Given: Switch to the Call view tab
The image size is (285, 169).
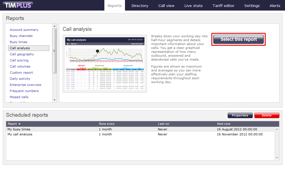Looking at the screenshot, I should click(166, 6).
